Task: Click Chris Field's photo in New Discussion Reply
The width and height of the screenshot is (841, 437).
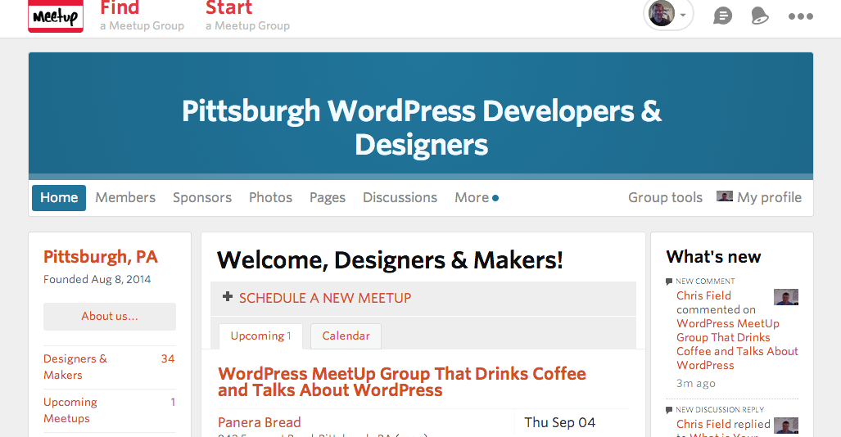Action: point(786,426)
